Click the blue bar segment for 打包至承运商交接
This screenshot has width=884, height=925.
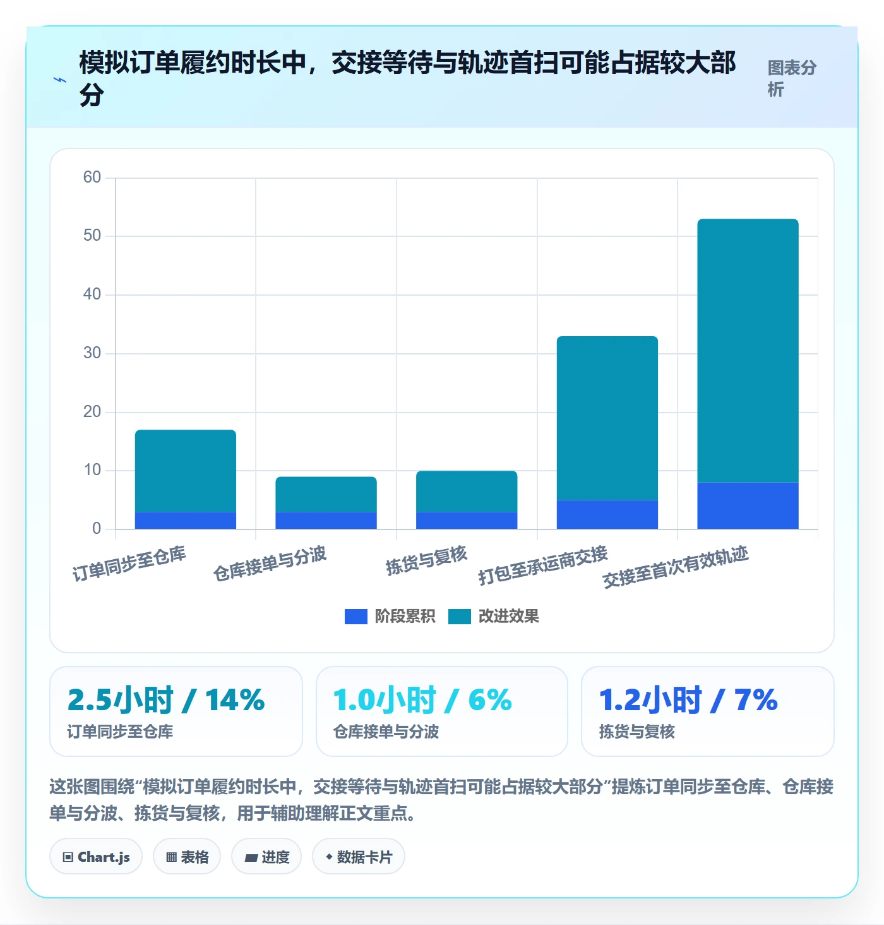click(607, 515)
